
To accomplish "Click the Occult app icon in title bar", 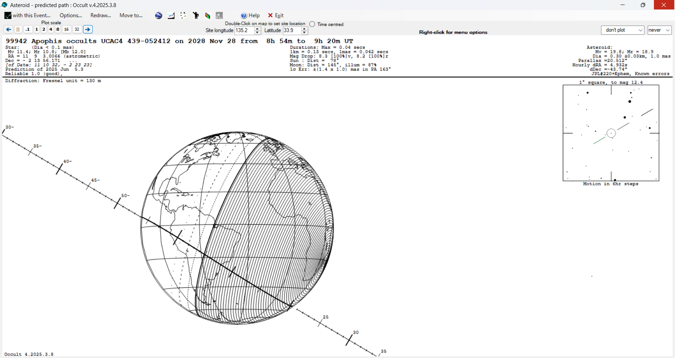I will [5, 5].
